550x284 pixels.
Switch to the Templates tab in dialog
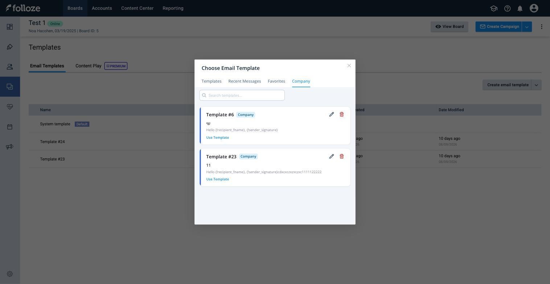tap(212, 81)
